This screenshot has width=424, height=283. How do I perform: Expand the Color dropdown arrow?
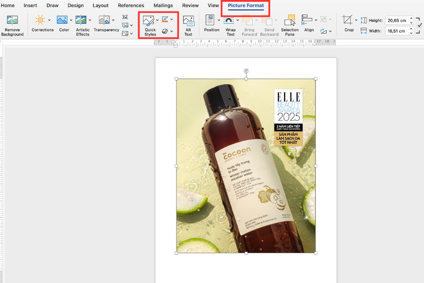[x=71, y=20]
